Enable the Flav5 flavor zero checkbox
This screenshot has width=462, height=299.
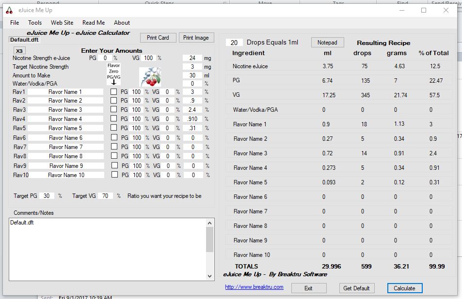point(114,128)
